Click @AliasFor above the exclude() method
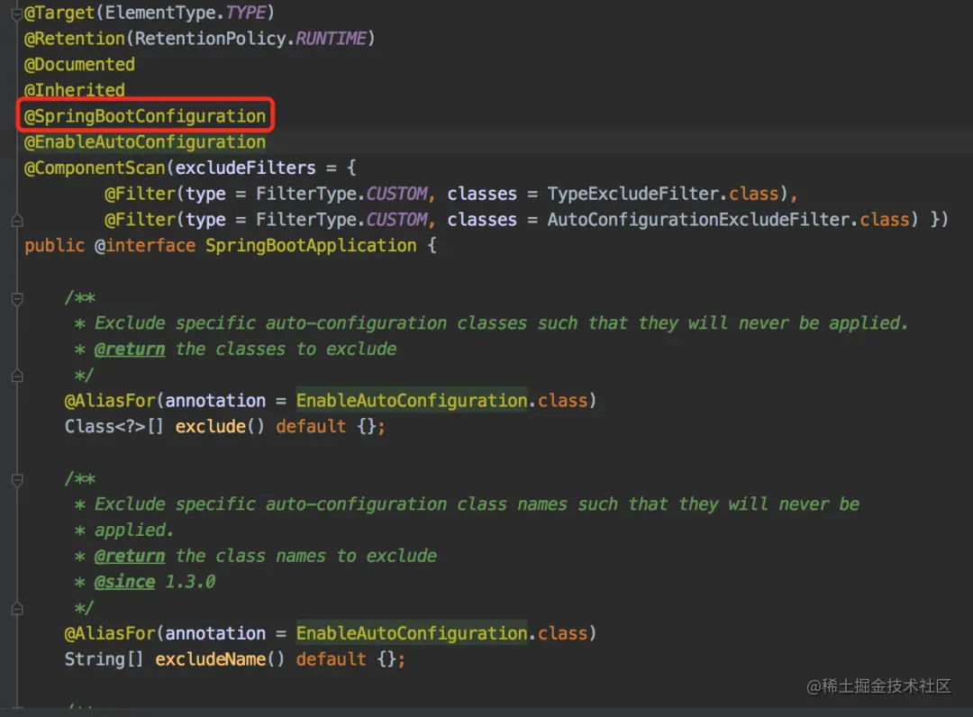Screen dimensions: 973x717 tap(110, 401)
